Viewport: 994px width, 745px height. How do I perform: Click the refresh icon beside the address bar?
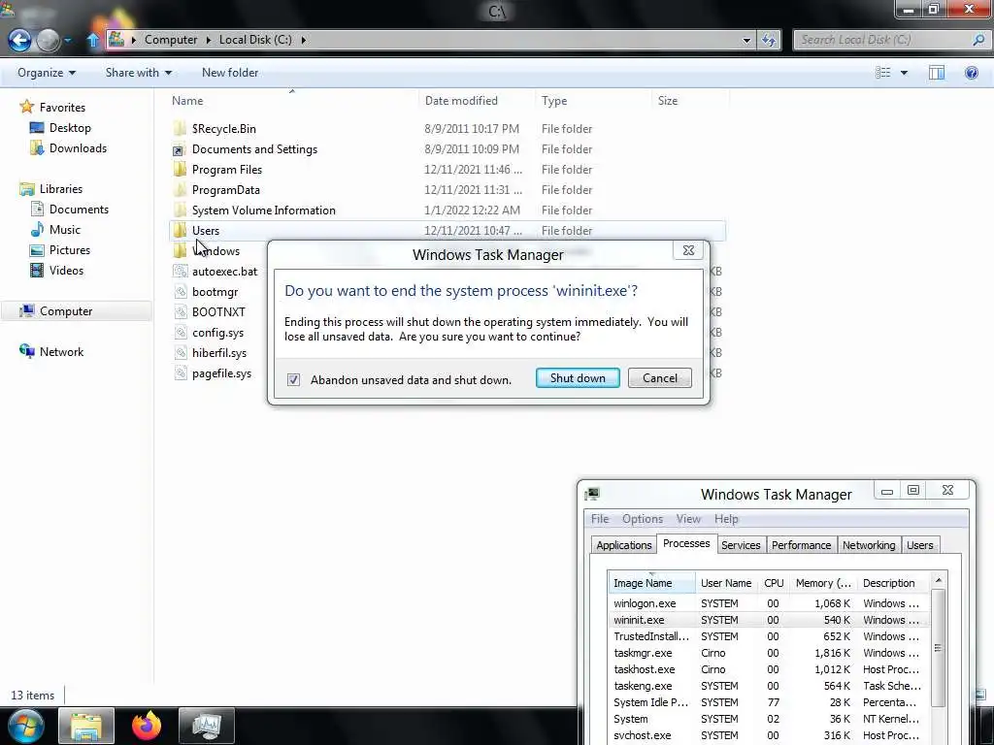[769, 40]
